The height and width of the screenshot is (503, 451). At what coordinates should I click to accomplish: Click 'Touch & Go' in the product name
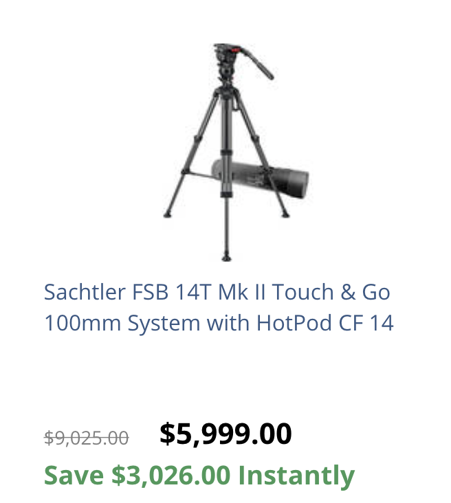331,292
